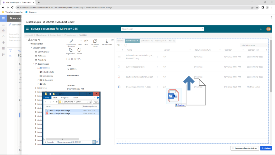The image size is (275, 155).
Task: Open the Ansicht tab in Explorer
Action: pyautogui.click(x=75, y=98)
